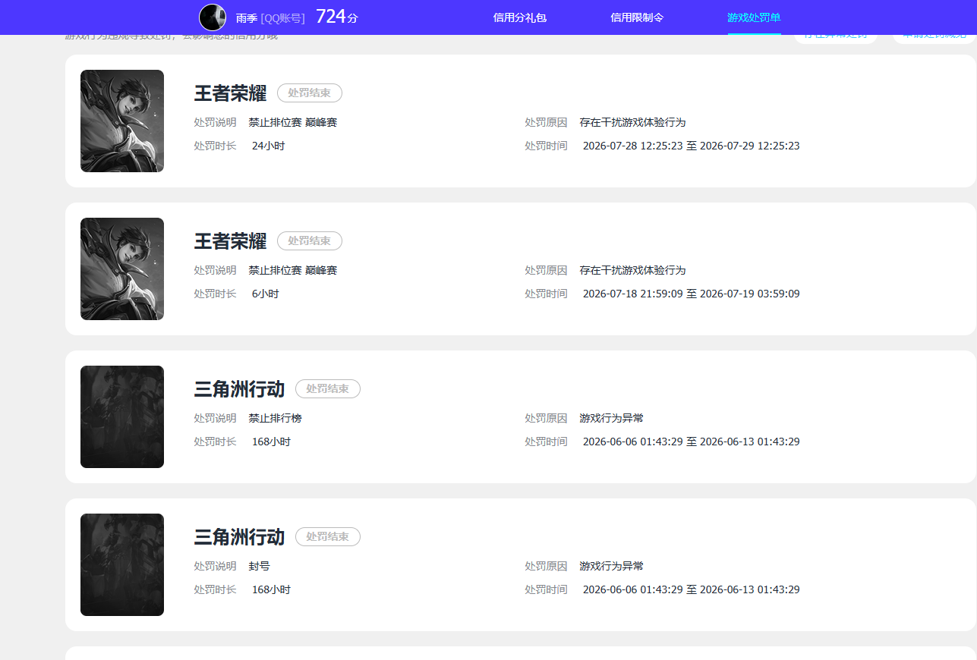
Task: Click 存在干扰游戏体验行为 on the 6小时 card
Action: coord(633,270)
